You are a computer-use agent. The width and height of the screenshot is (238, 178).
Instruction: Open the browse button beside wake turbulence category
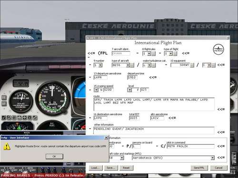(x=154, y=65)
